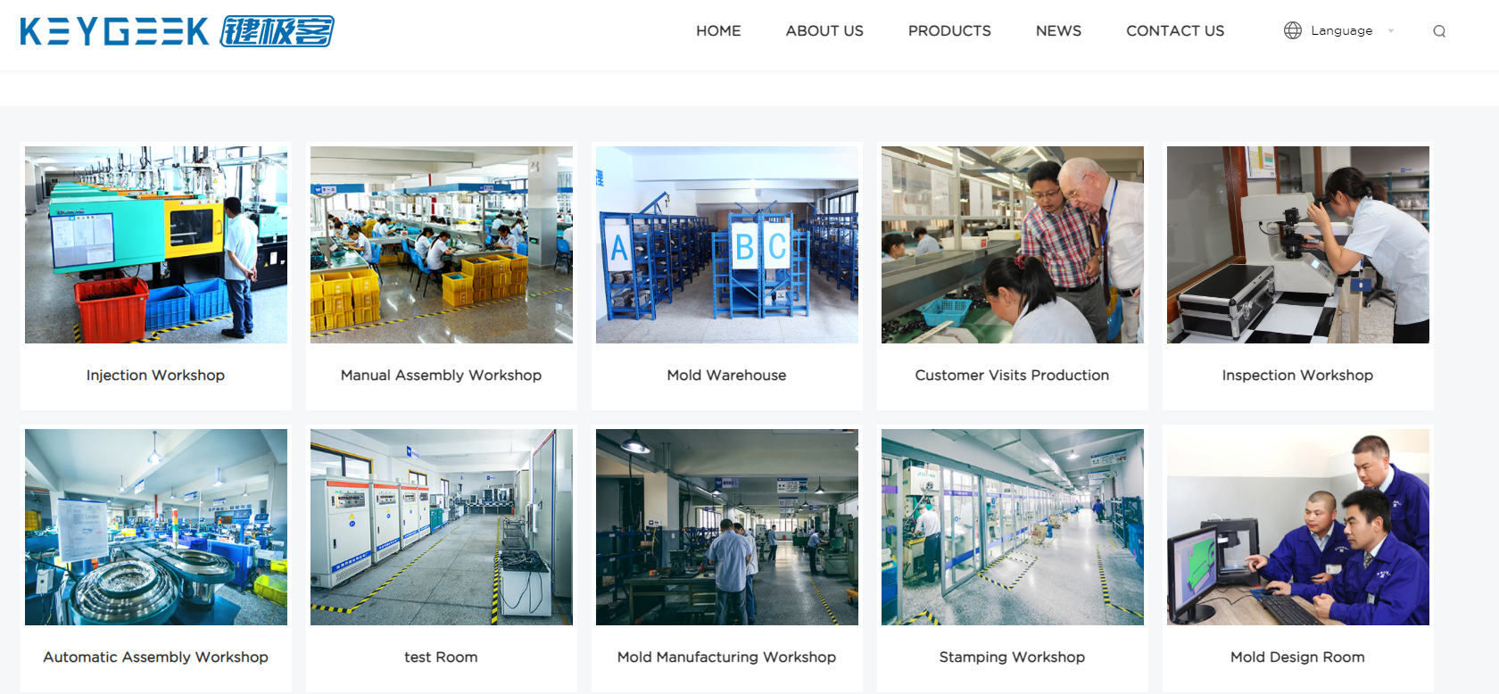The image size is (1499, 694).
Task: Click the Manual Assembly Workshop caption
Action: coord(441,376)
